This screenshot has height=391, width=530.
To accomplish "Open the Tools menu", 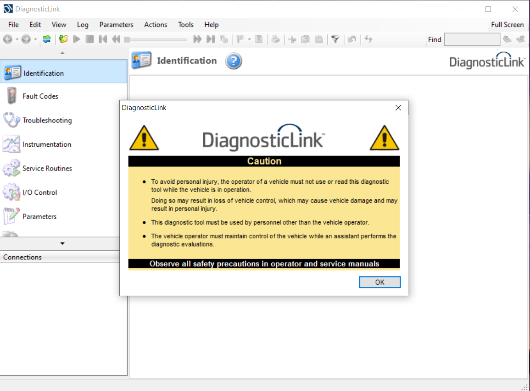I will (185, 25).
